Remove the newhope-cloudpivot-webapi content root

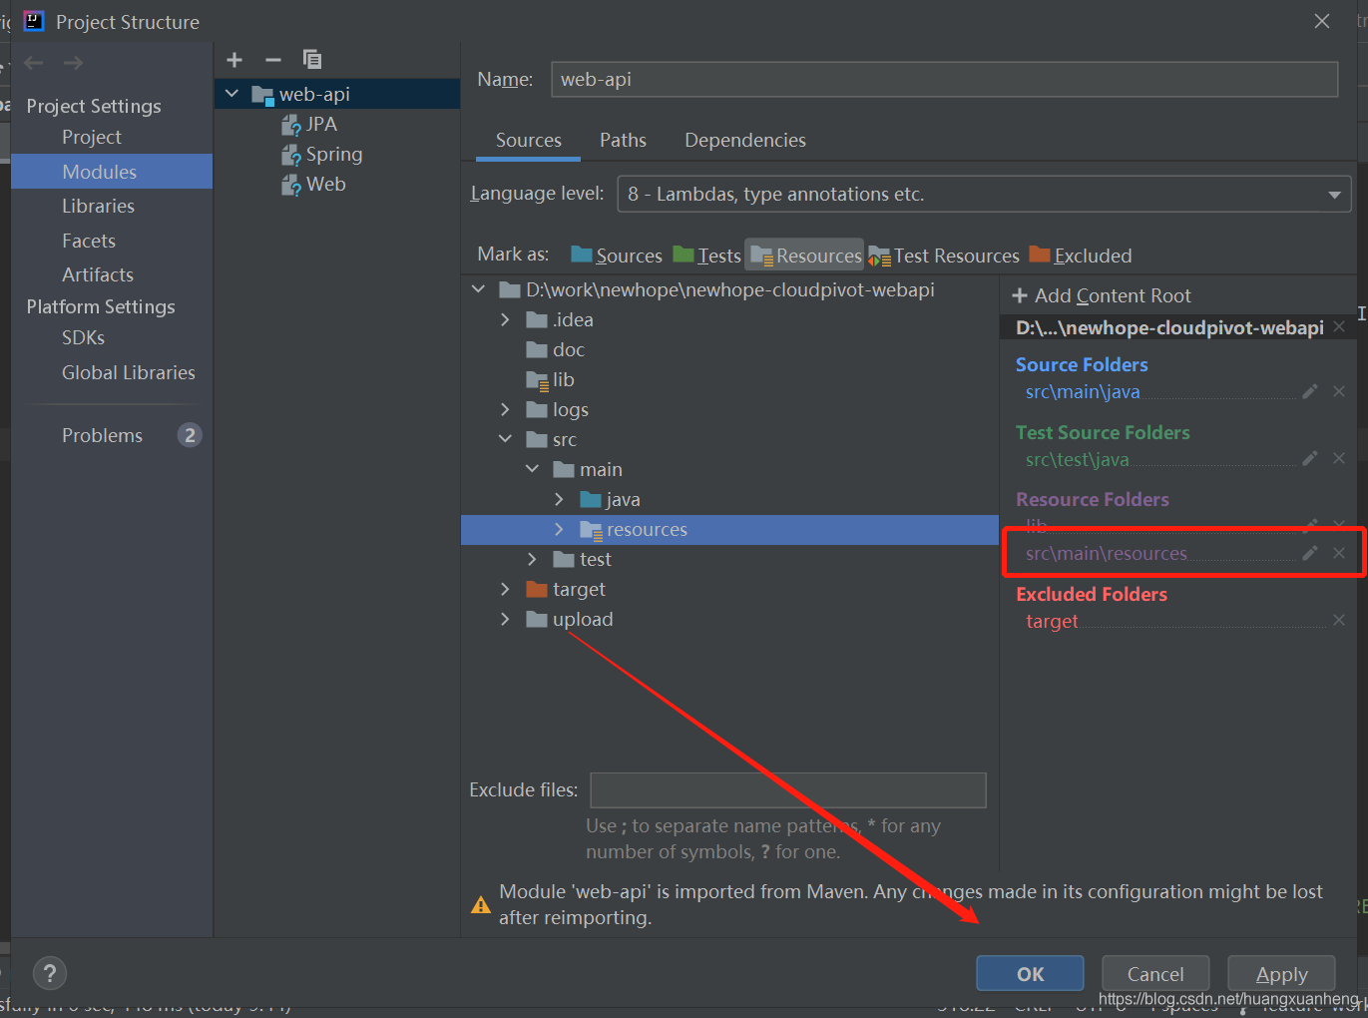1339,326
